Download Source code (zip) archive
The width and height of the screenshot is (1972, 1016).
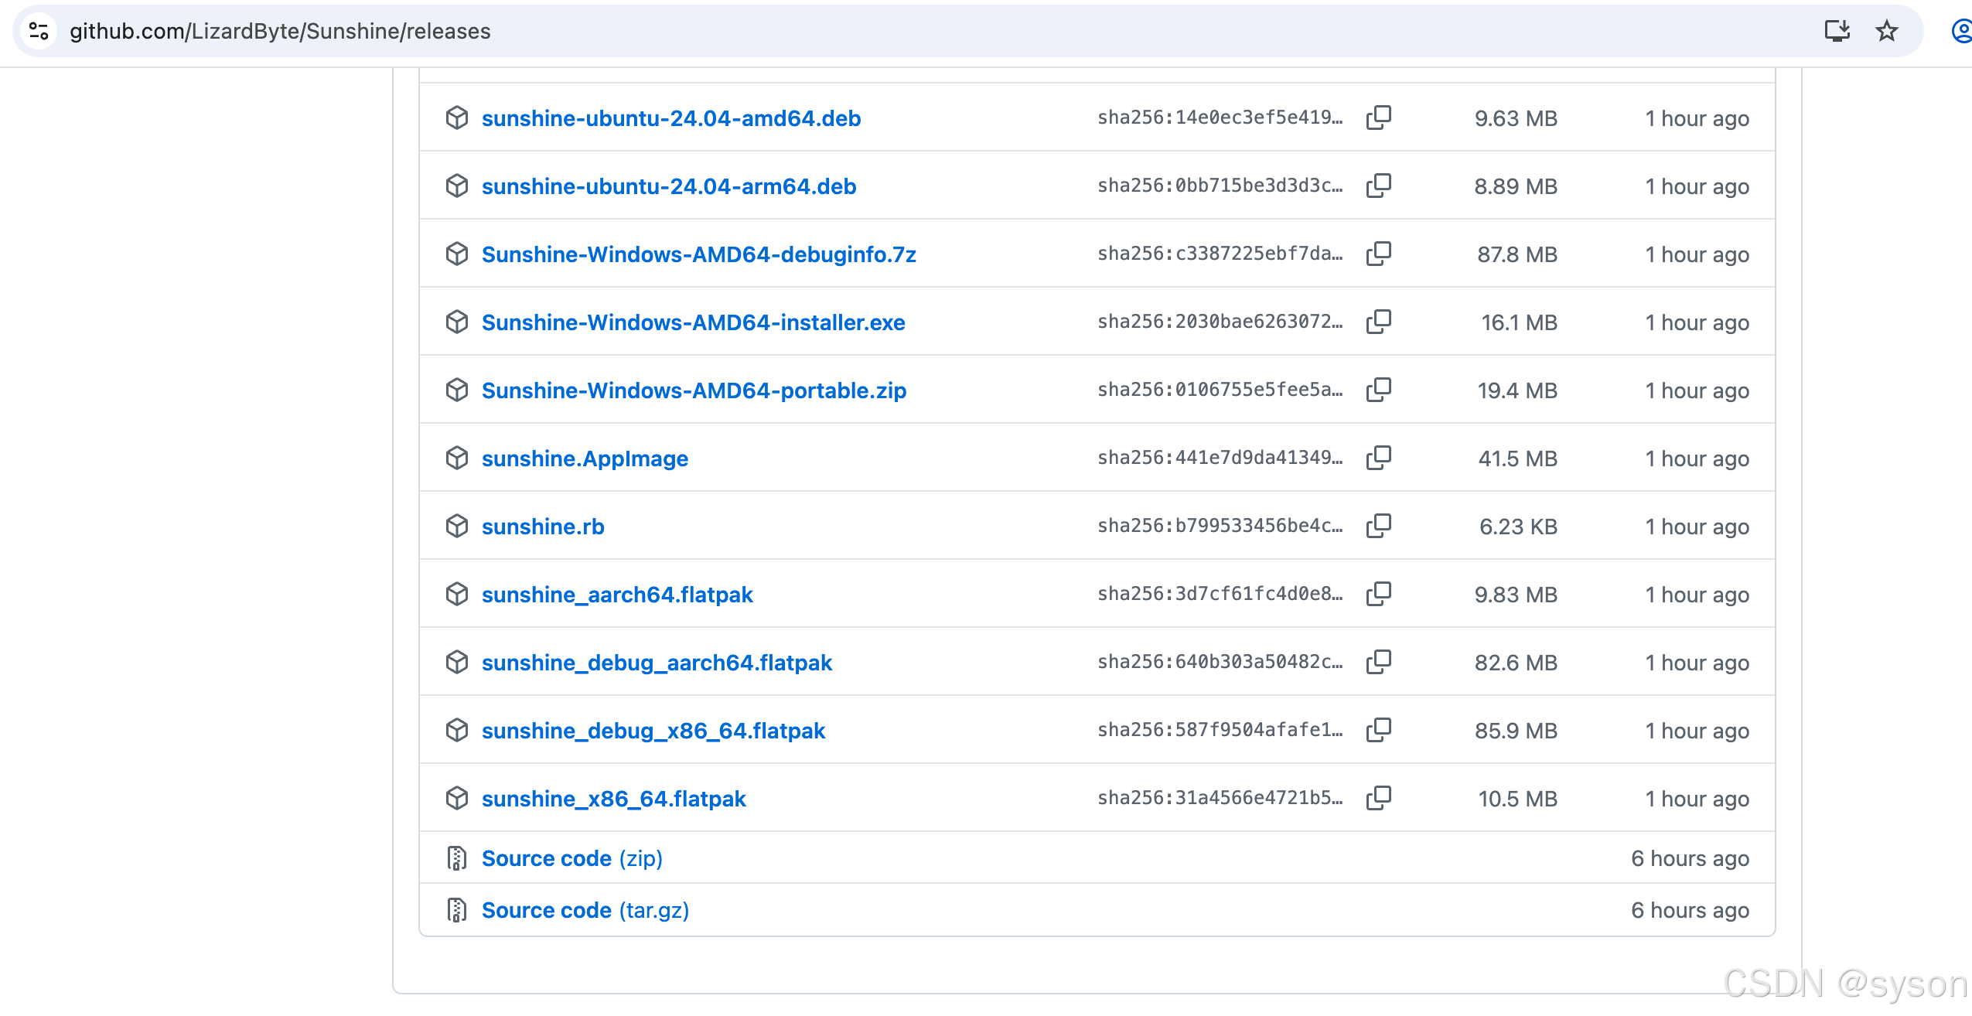(x=571, y=858)
